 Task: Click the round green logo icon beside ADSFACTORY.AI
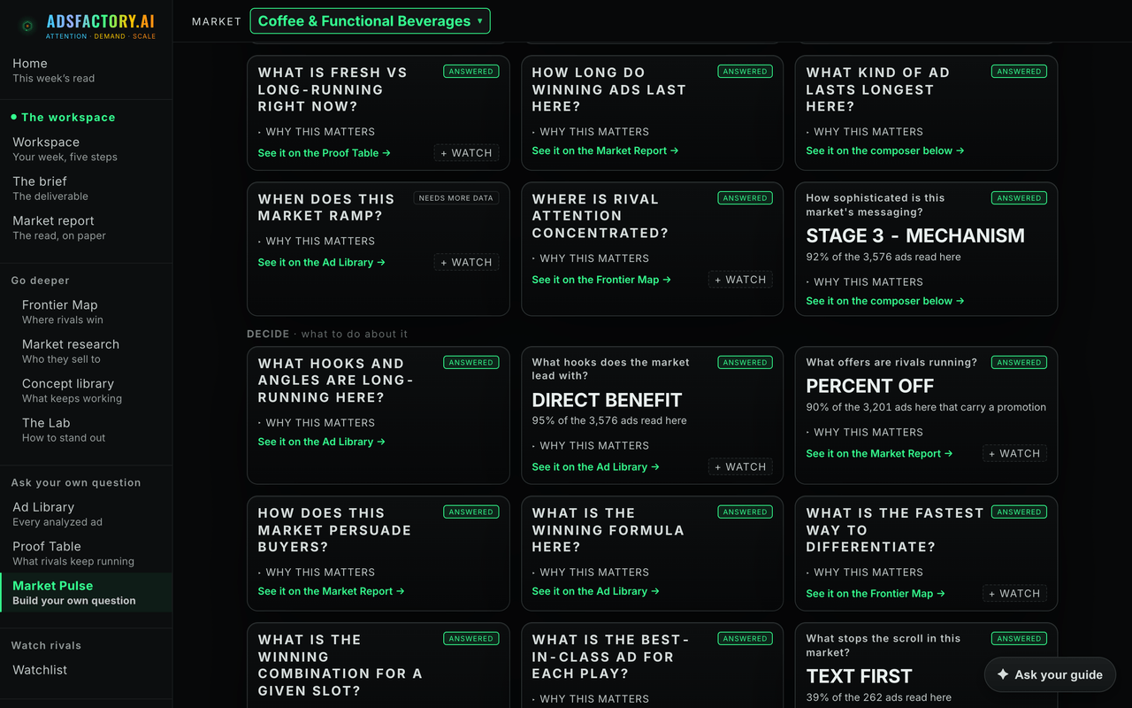click(x=27, y=27)
